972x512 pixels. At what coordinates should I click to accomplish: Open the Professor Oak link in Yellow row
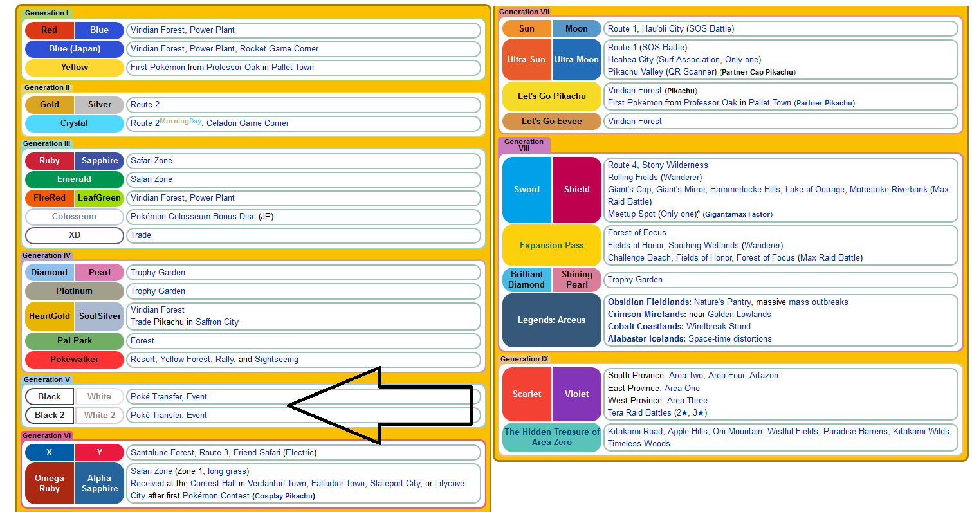coord(234,68)
